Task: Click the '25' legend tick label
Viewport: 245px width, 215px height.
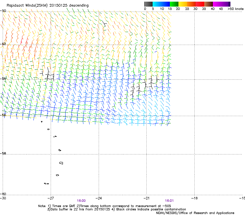Action: pyautogui.click(x=187, y=9)
